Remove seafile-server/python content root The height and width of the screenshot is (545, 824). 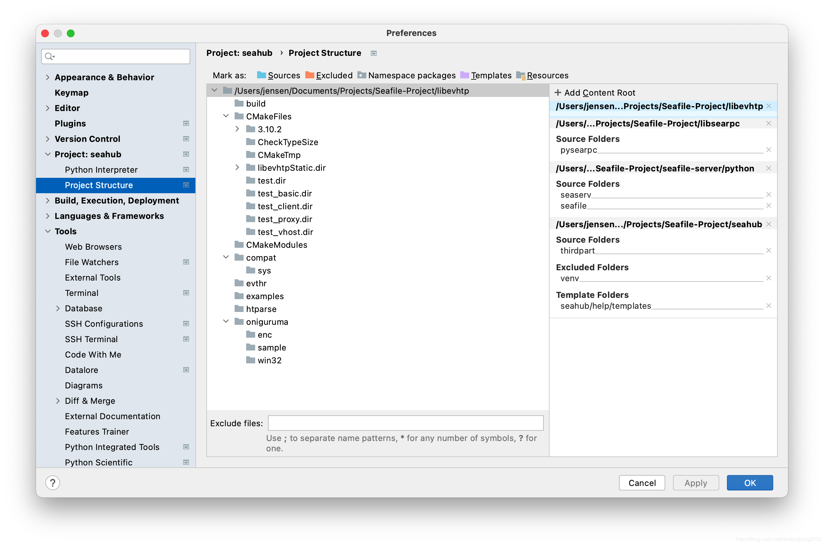point(769,168)
